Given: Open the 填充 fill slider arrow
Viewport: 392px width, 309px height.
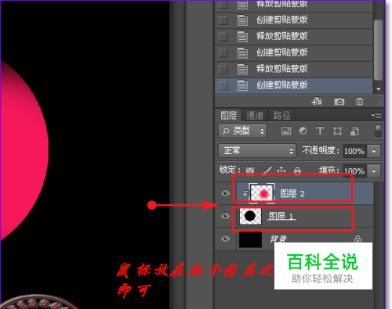Looking at the screenshot, I should click(374, 171).
